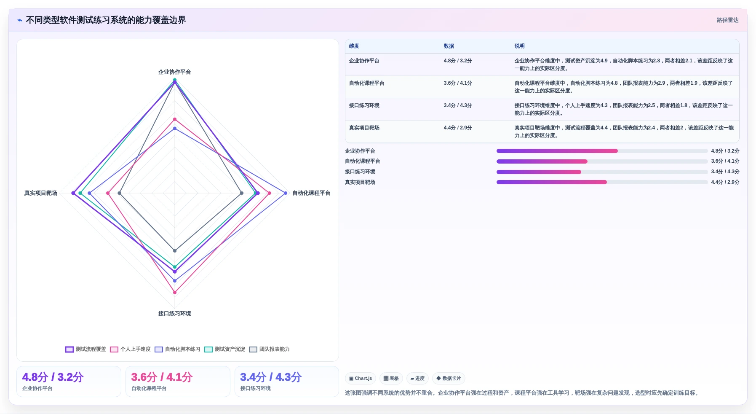
Task: Toggle the 测试资产沉淀 legend series
Action: (224, 349)
